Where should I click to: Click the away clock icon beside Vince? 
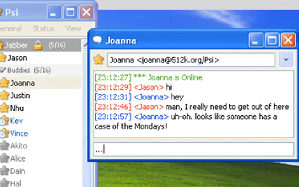tap(4, 134)
